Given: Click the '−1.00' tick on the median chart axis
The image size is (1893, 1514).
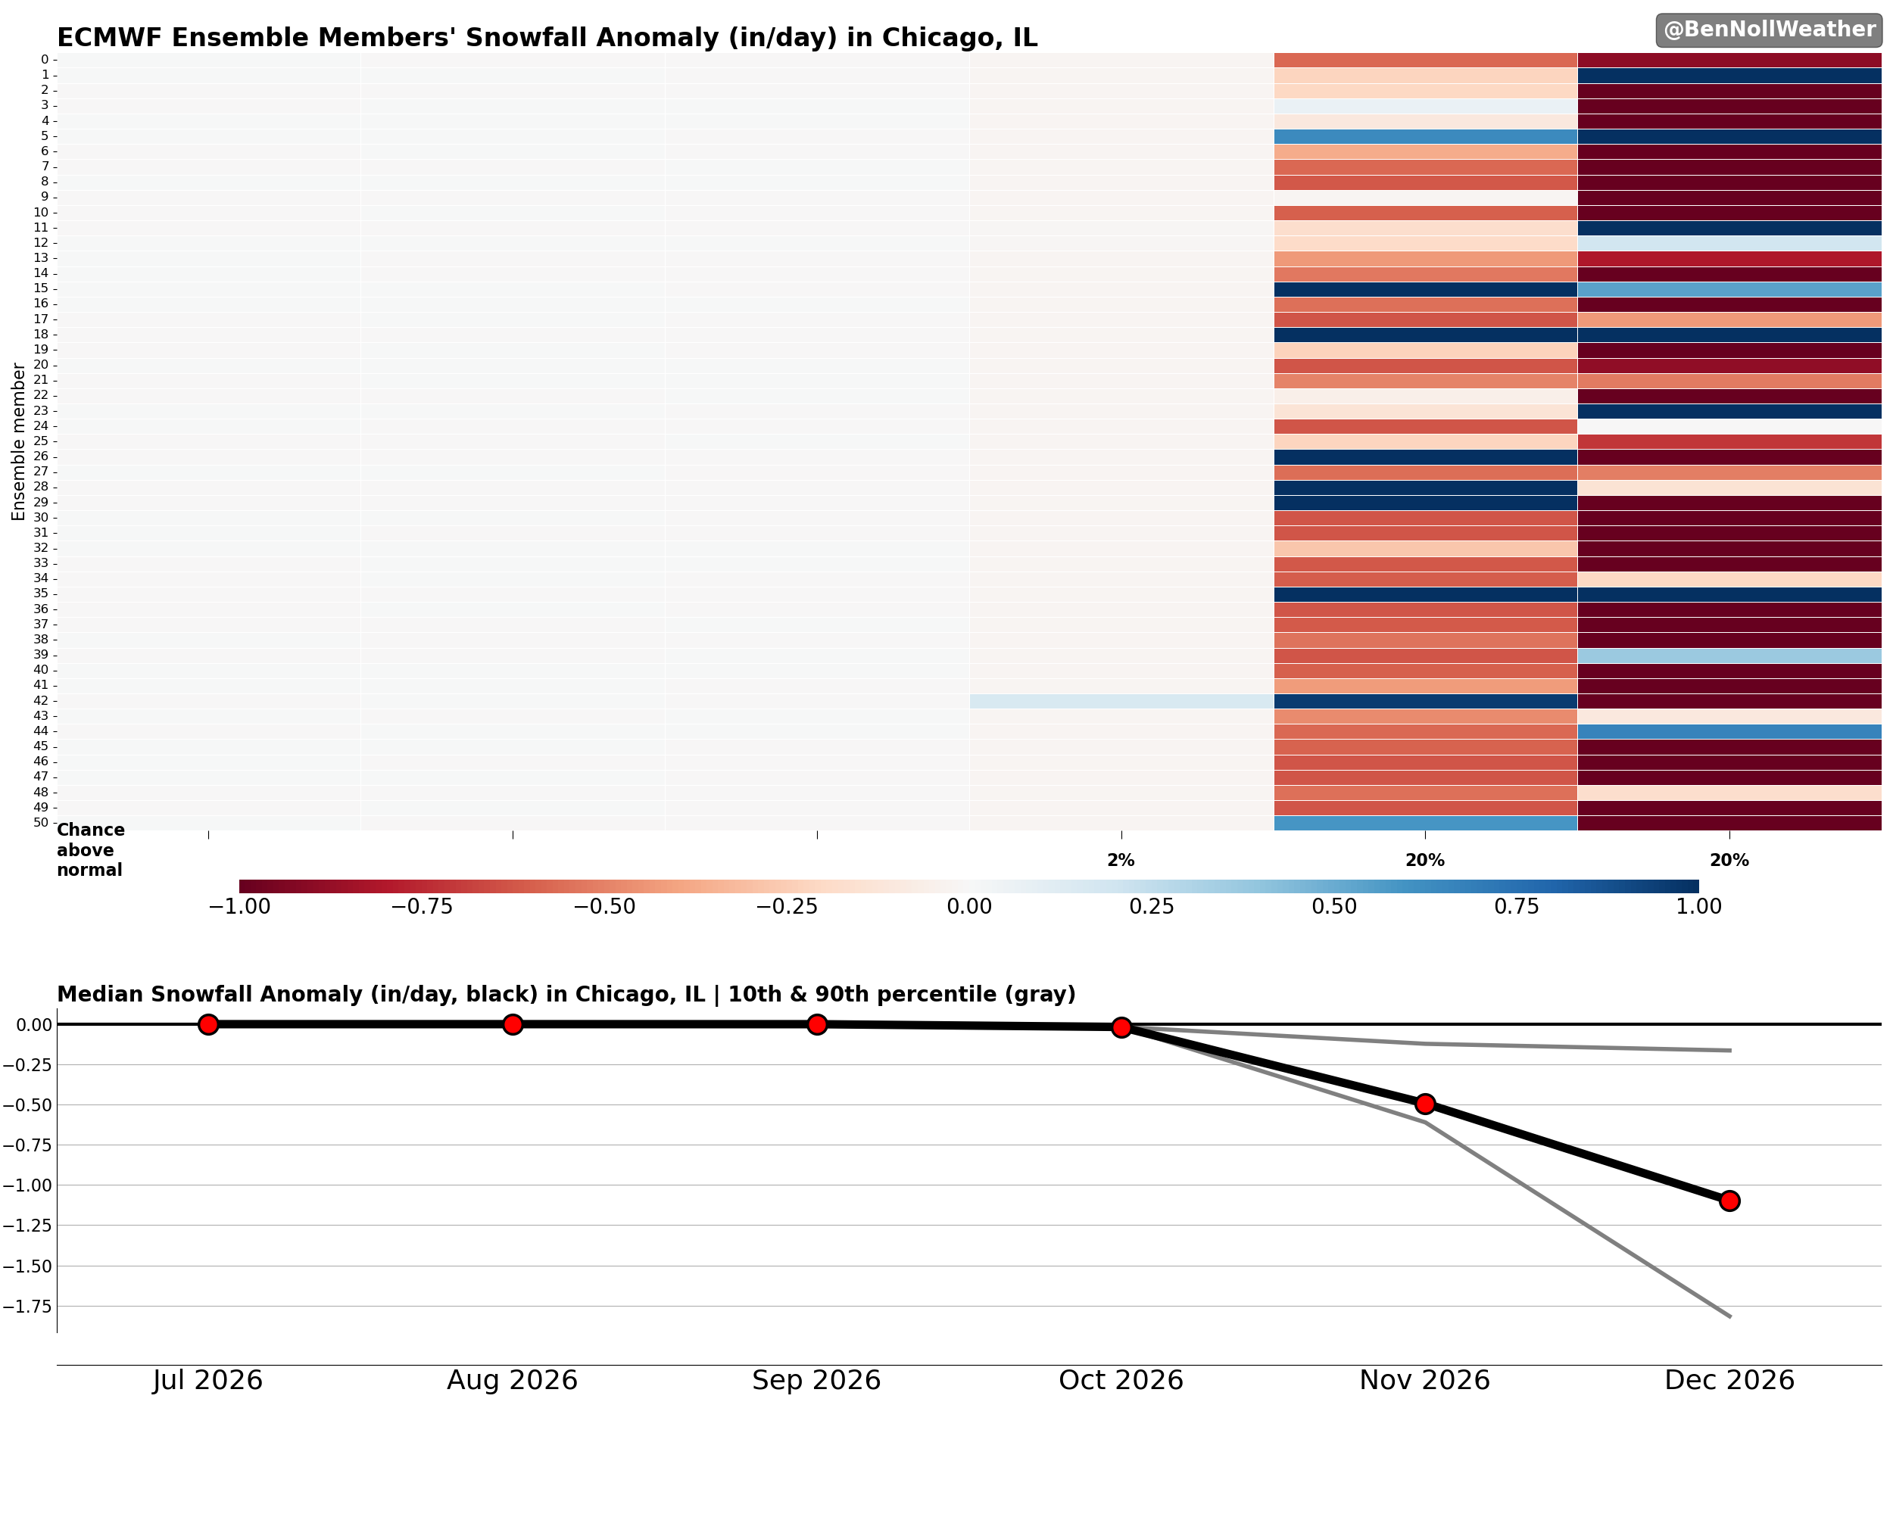Looking at the screenshot, I should pyautogui.click(x=27, y=1185).
